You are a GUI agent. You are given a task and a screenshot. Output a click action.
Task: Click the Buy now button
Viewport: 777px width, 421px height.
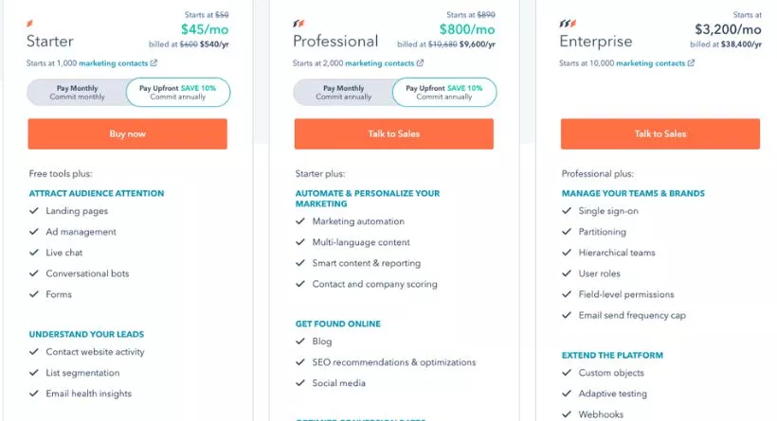coord(127,133)
